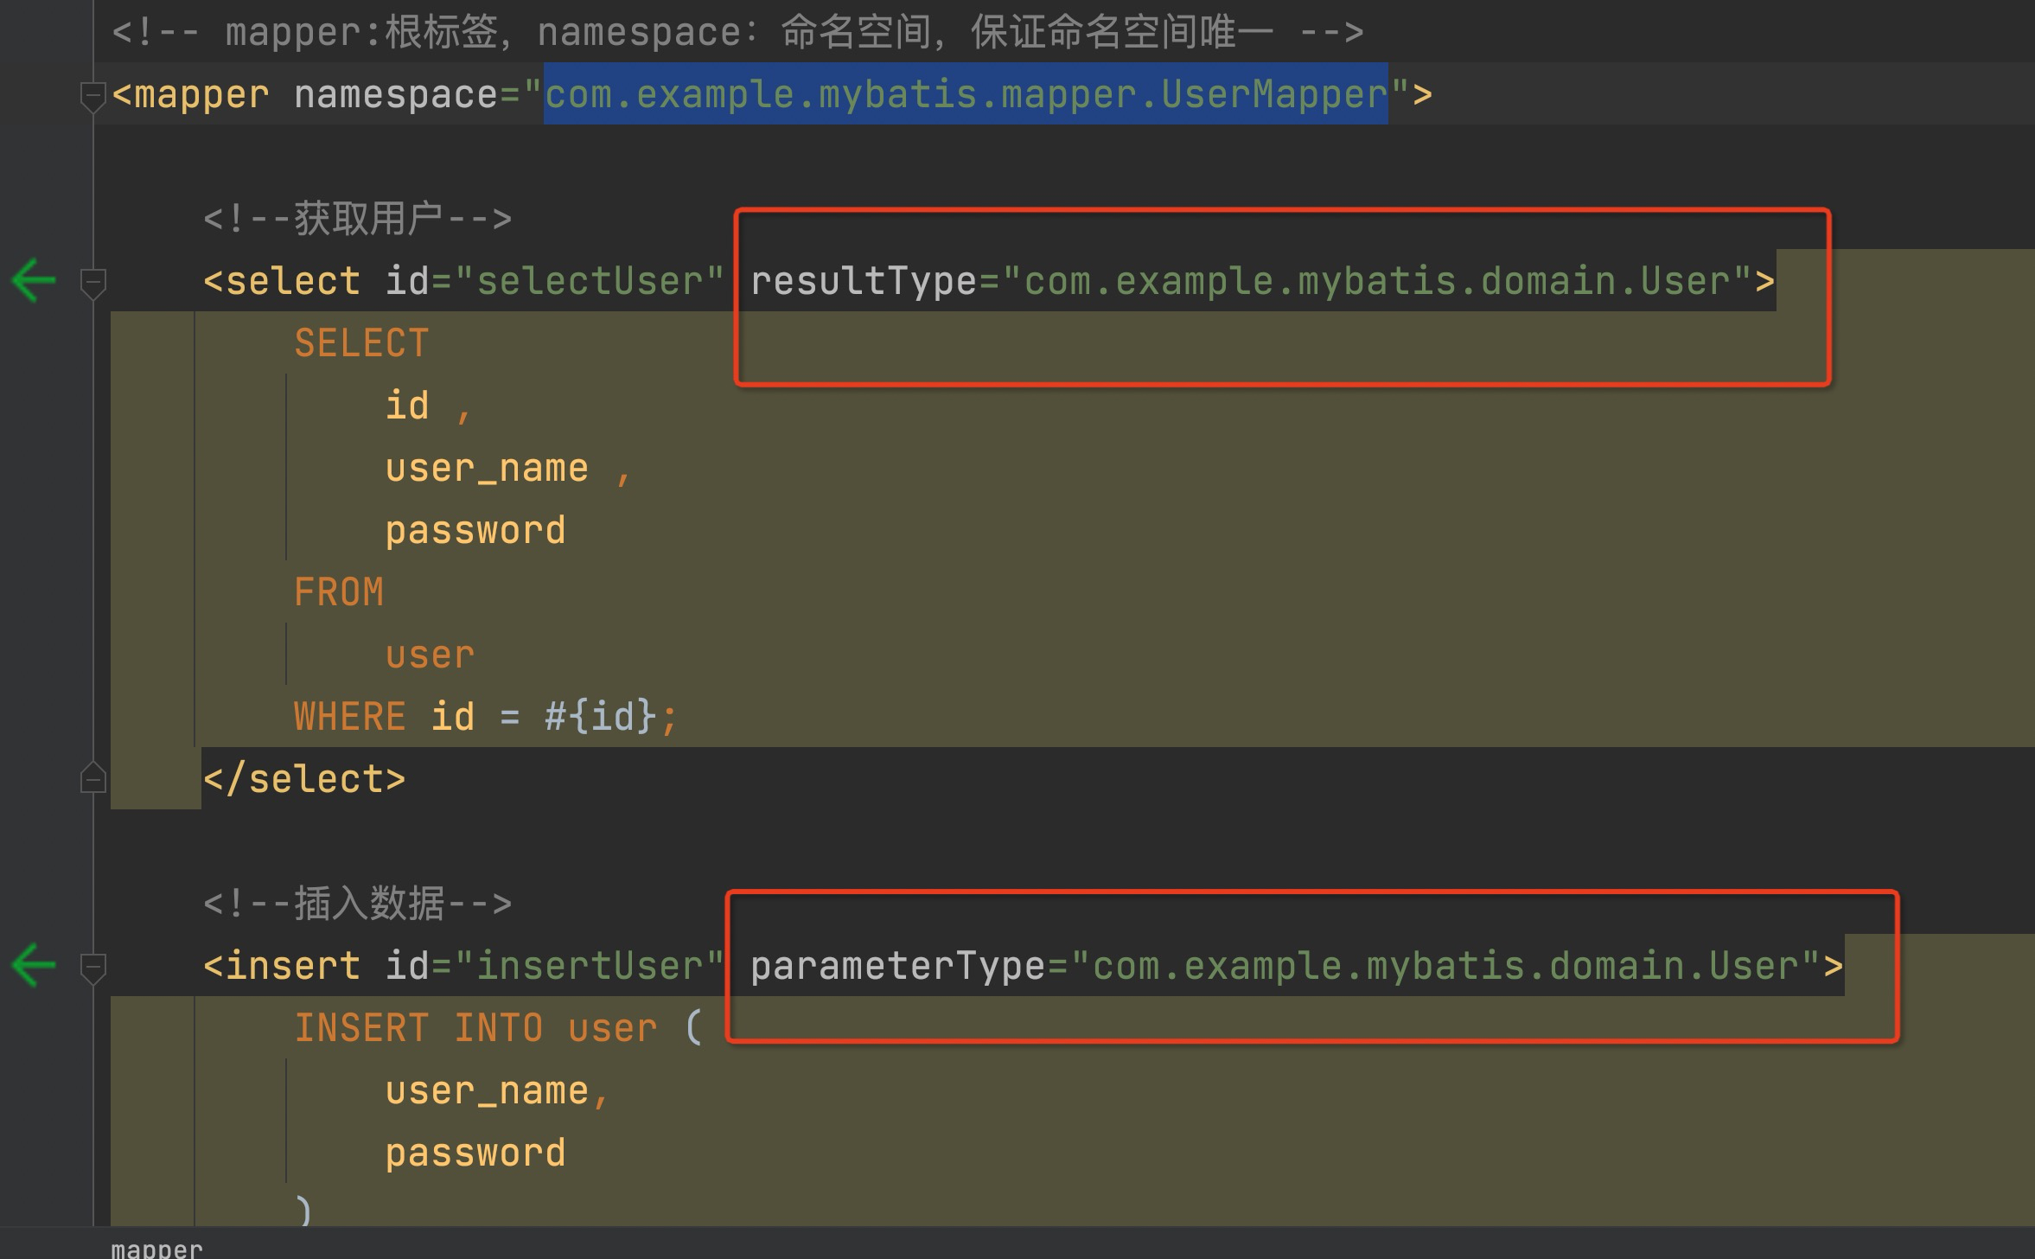The width and height of the screenshot is (2035, 1259).
Task: Click the #{id} parameter placeholder
Action: click(x=600, y=717)
